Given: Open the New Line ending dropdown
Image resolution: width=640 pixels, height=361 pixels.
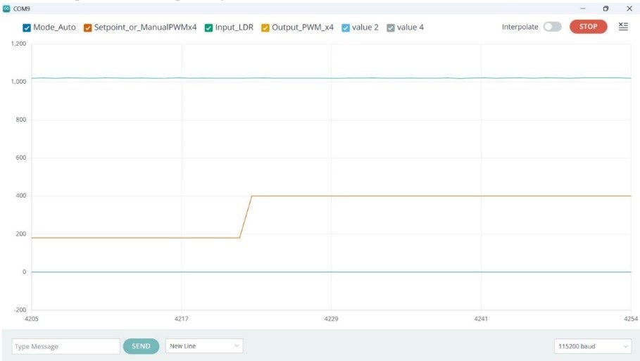Looking at the screenshot, I should click(x=204, y=346).
